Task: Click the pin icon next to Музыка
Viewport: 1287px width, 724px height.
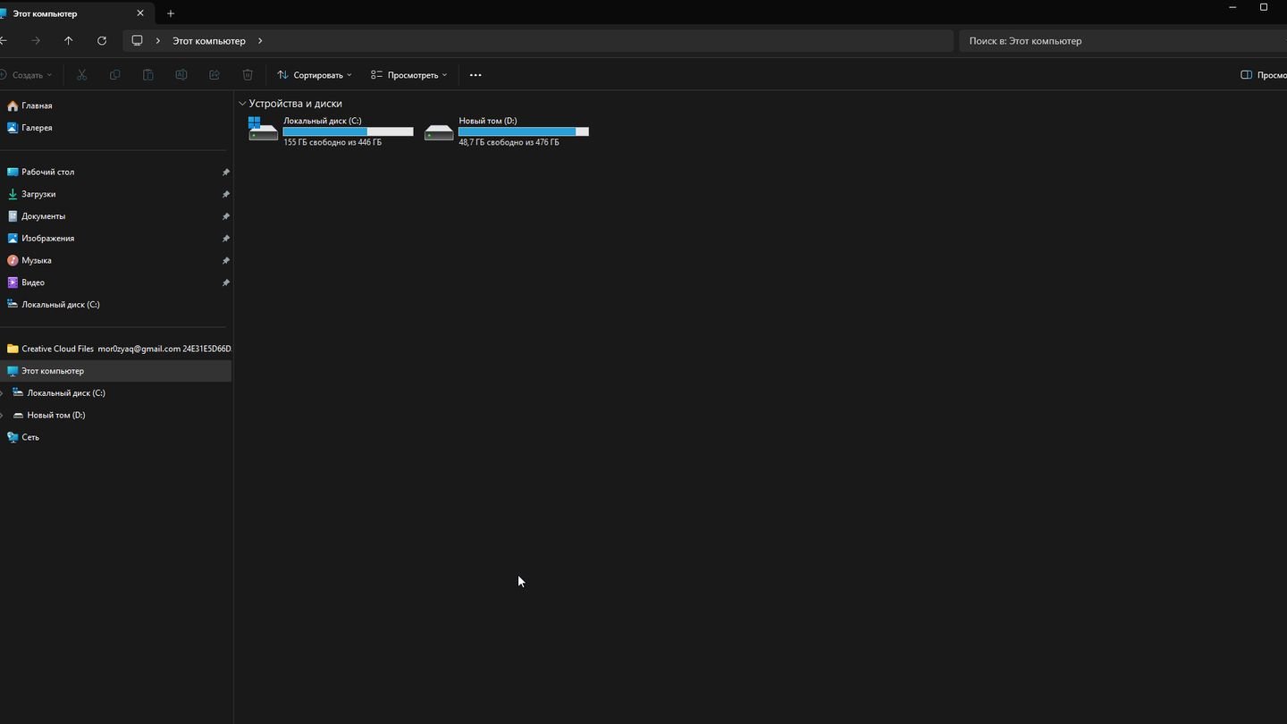Action: tap(225, 260)
